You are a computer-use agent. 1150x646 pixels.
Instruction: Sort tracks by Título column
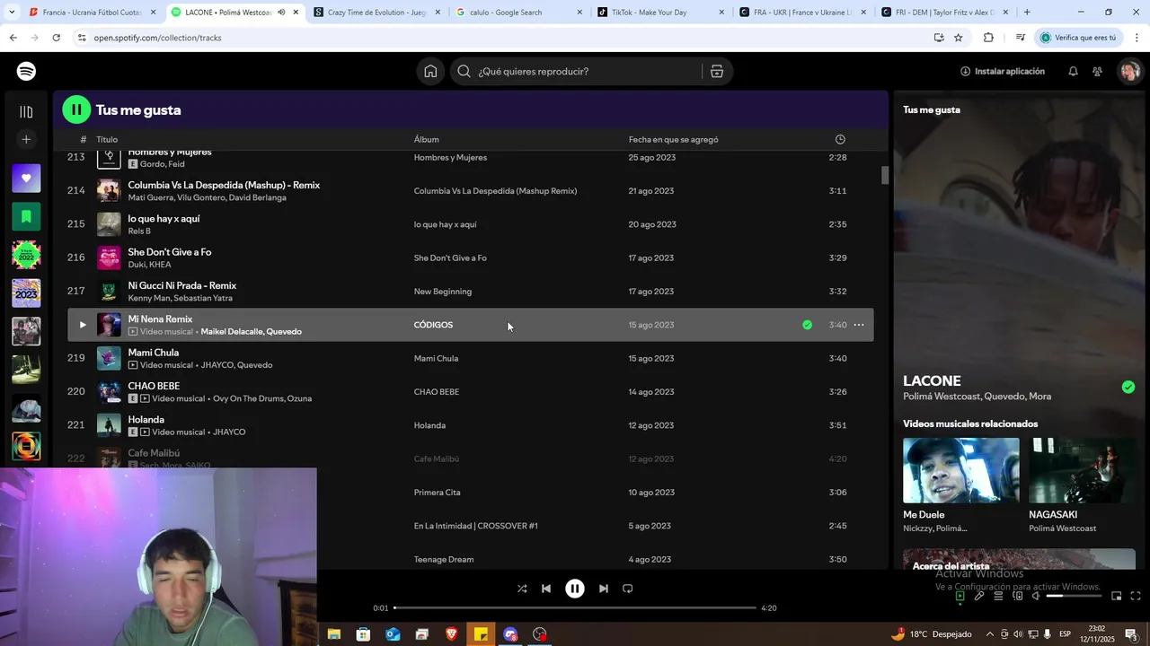[x=107, y=139]
